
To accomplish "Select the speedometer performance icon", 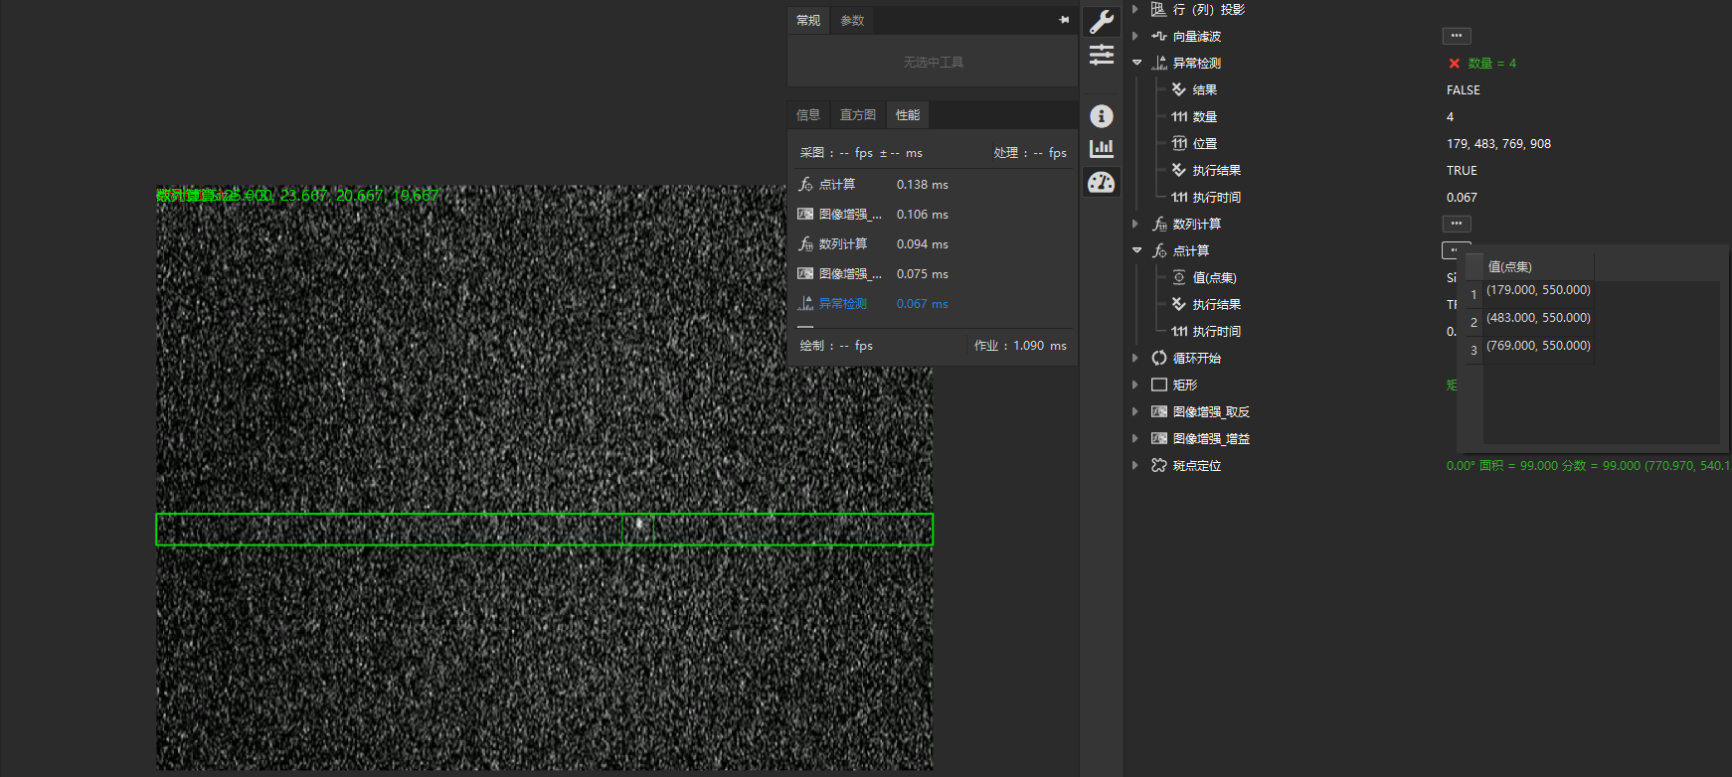I will click(1101, 183).
